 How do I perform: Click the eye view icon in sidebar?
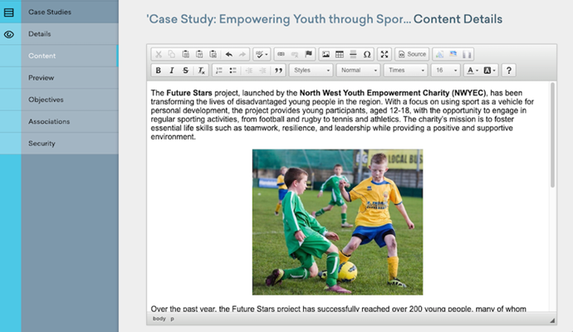coord(9,35)
